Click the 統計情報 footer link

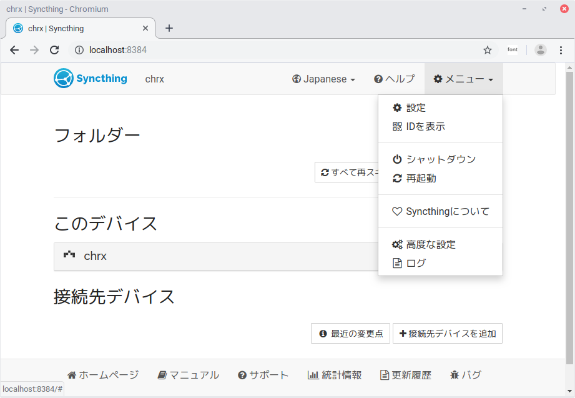pos(334,376)
